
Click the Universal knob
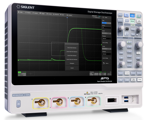tap(121, 28)
